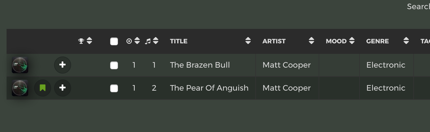
Task: Click the disc number column icon
Action: click(x=129, y=41)
